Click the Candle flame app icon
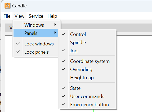The height and width of the screenshot is (112, 152). point(7,6)
